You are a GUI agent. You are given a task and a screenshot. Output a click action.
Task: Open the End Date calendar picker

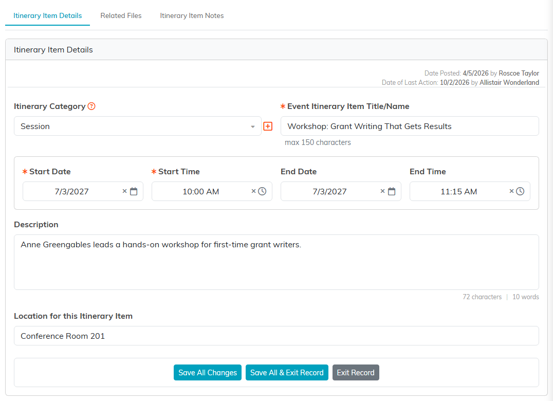392,192
